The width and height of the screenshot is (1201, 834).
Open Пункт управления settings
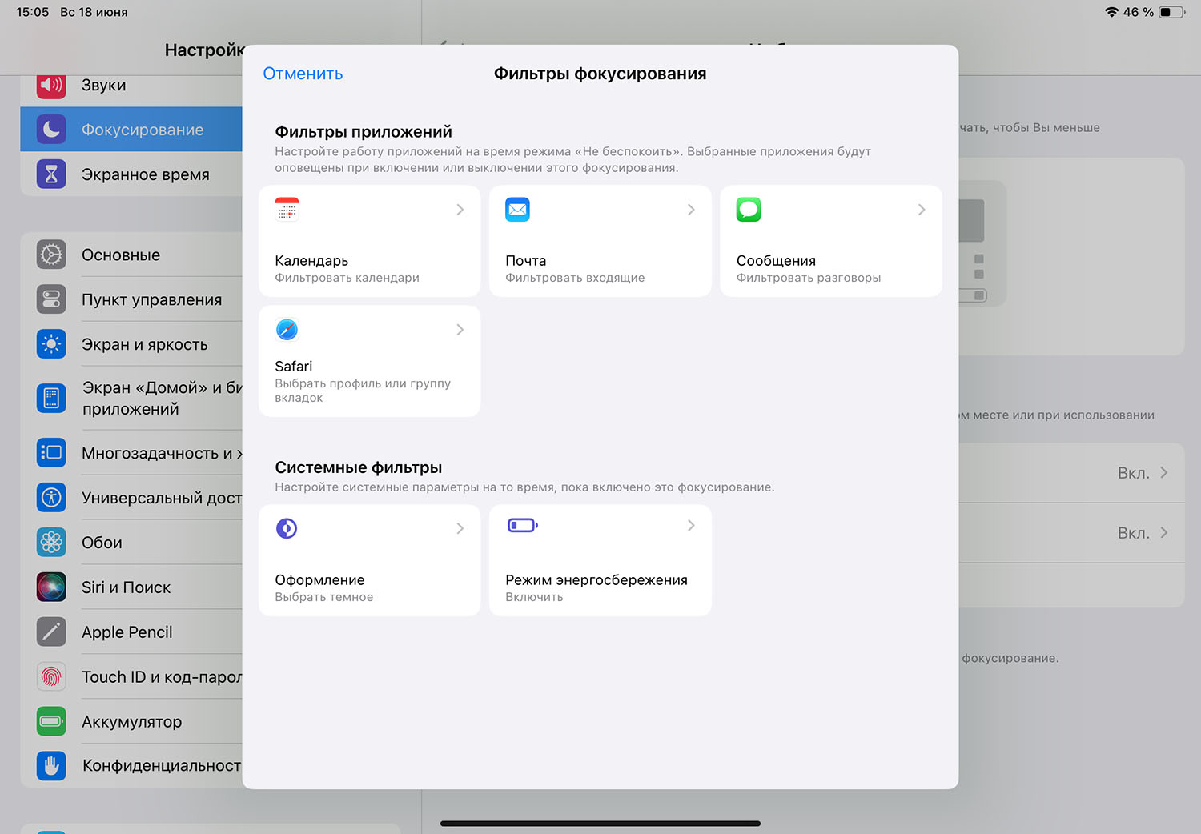click(131, 299)
